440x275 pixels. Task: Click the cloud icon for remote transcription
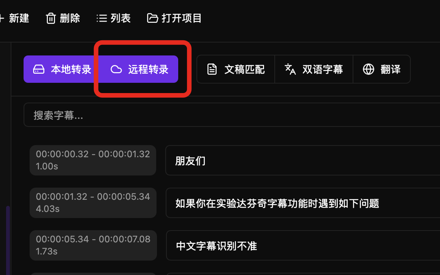(116, 69)
